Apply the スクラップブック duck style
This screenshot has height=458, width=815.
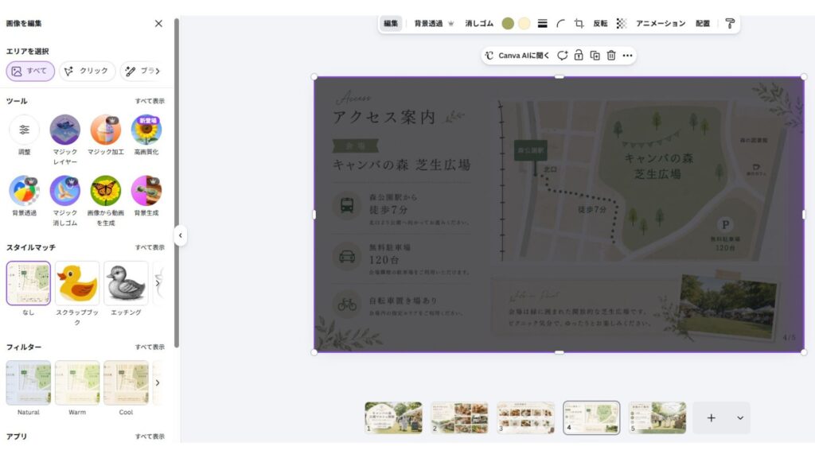tap(77, 283)
